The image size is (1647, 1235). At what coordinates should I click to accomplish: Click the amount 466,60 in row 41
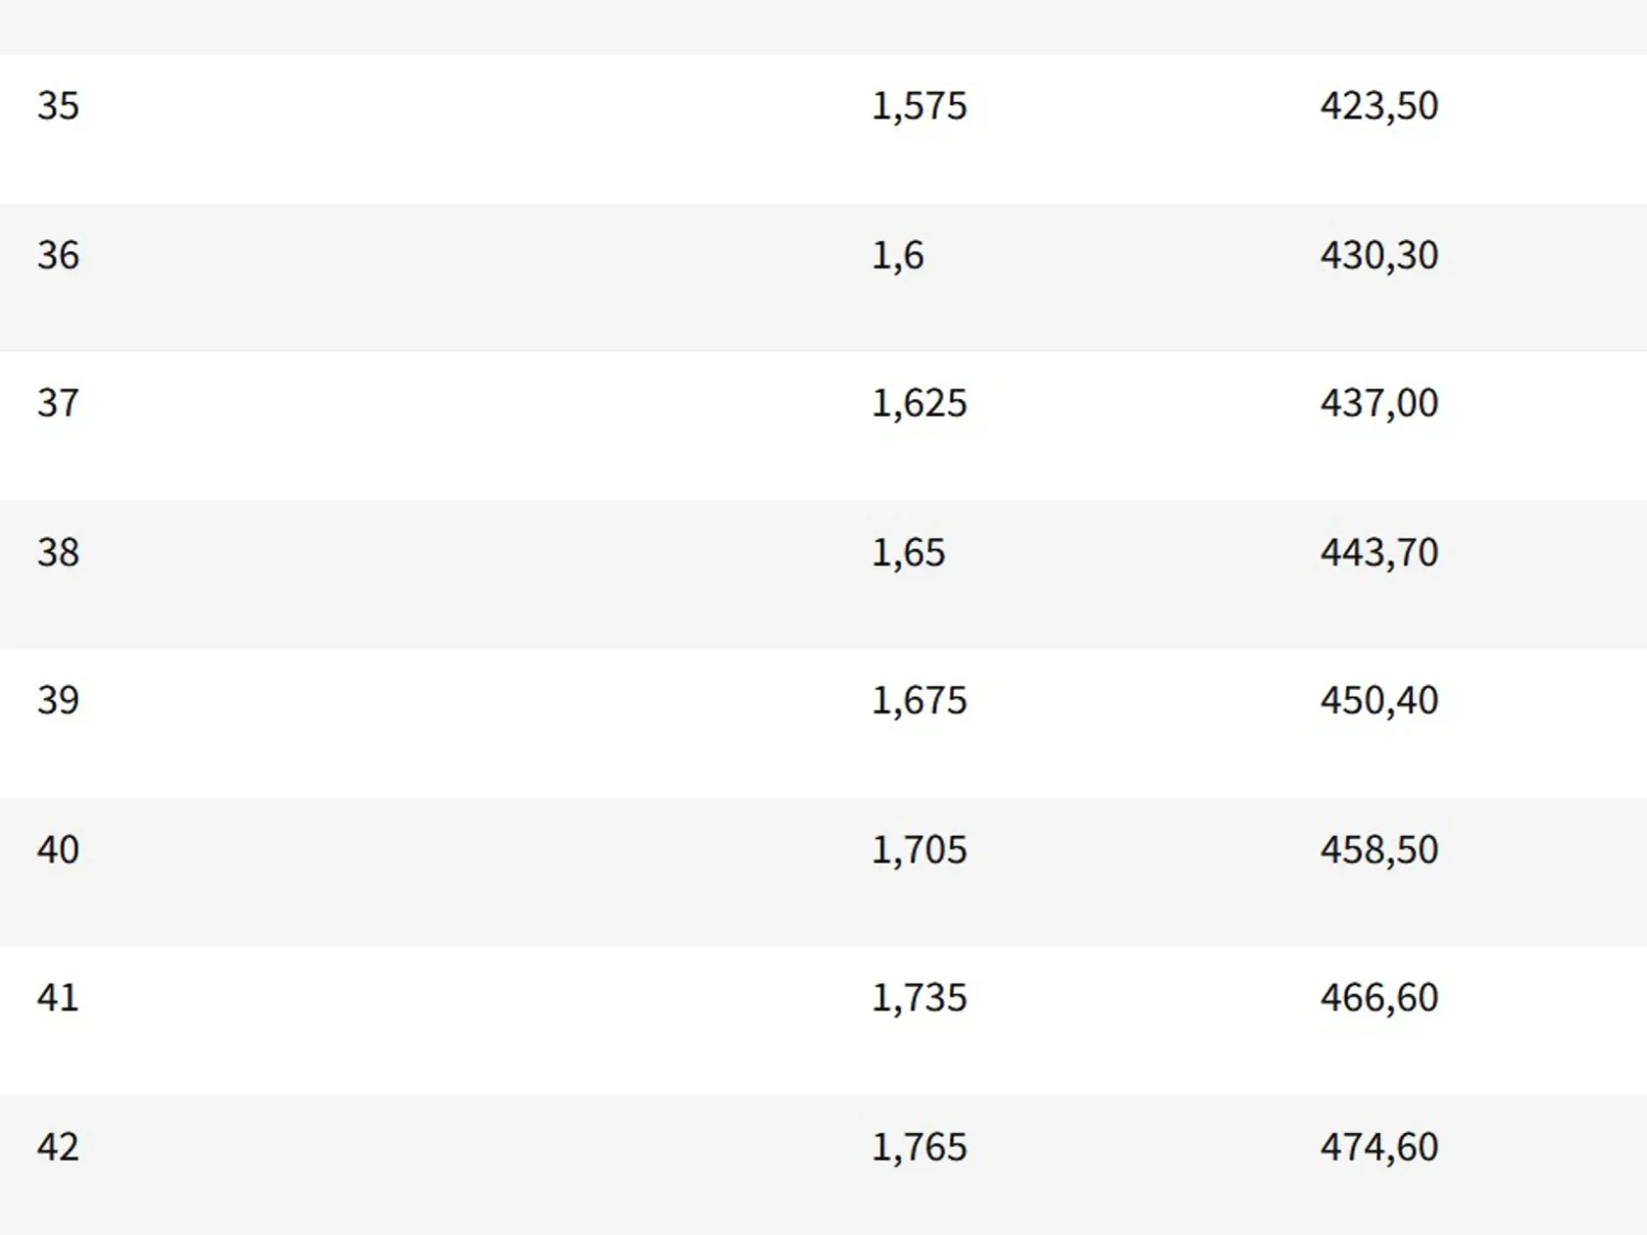click(1378, 998)
